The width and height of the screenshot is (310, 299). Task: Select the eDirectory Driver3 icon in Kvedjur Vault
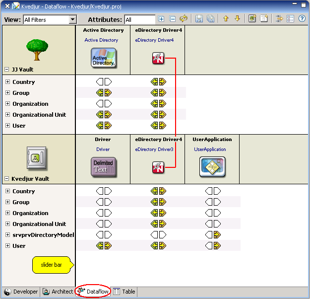[158, 167]
